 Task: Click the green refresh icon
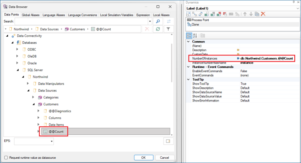tap(158, 29)
